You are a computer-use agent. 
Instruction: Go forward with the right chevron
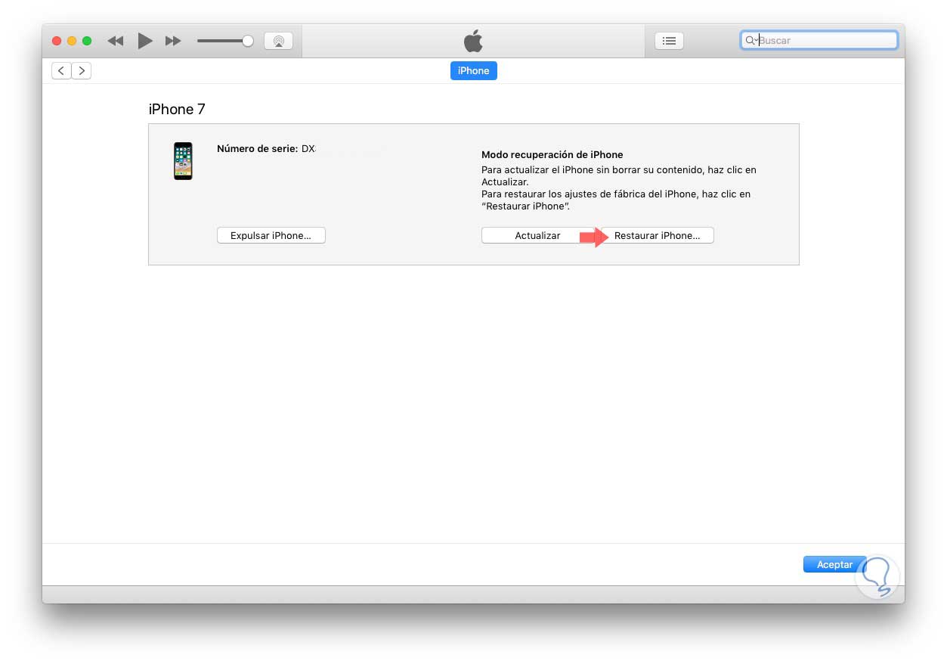[x=81, y=71]
